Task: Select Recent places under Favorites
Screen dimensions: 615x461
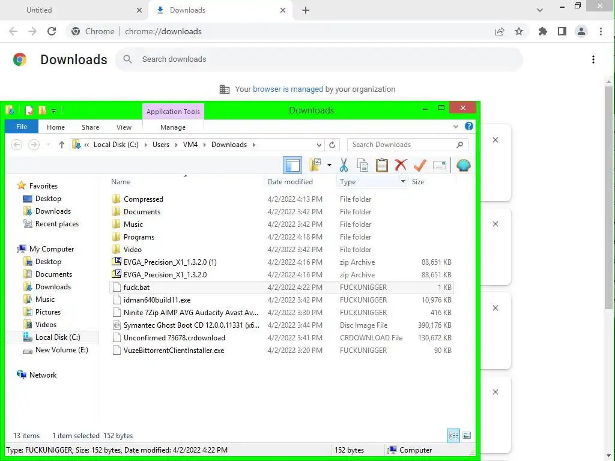Action: point(57,224)
